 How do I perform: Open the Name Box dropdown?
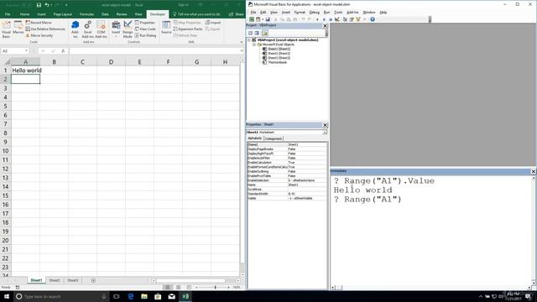point(26,50)
